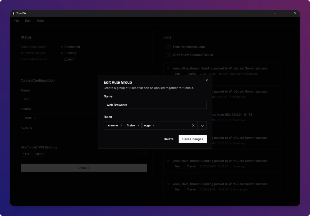The width and height of the screenshot is (310, 216).
Task: Click the log entry timestamped 16:32:05
Action: pos(222,187)
